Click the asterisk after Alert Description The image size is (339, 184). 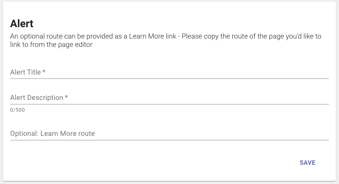tap(66, 98)
